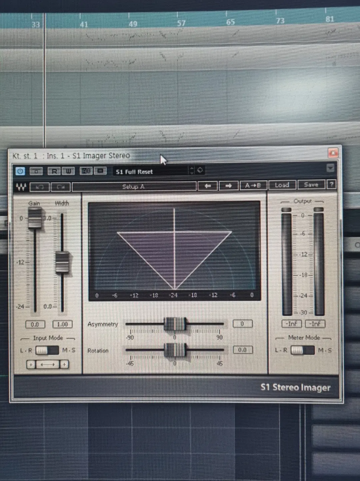Click the Waves redo arrow button
360x481 pixels.
61,187
